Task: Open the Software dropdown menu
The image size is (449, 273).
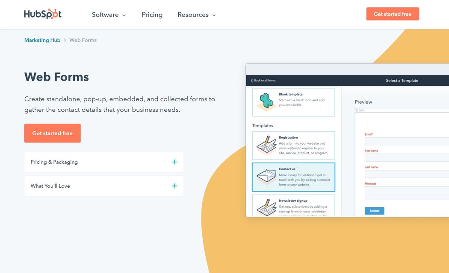Action: point(109,15)
